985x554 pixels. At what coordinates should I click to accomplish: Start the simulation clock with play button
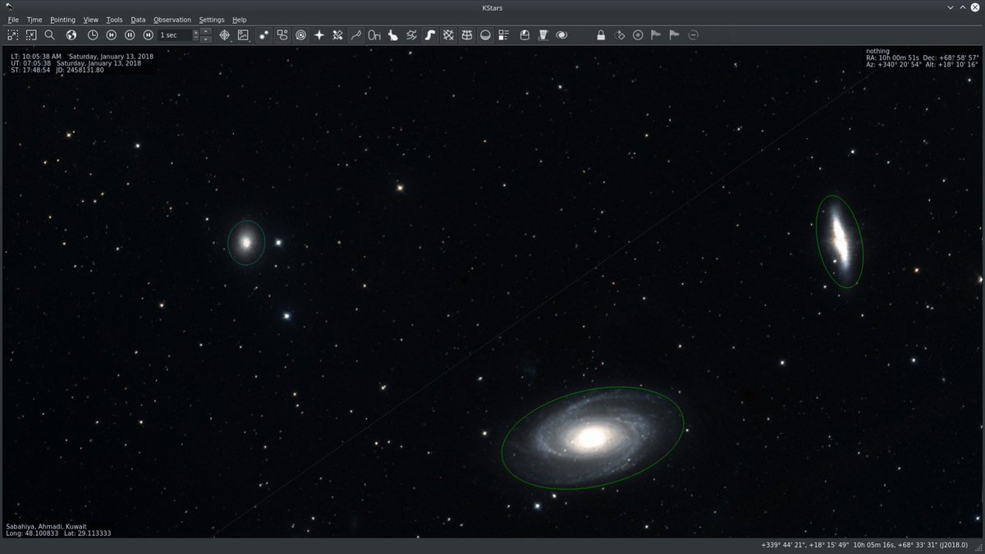130,34
